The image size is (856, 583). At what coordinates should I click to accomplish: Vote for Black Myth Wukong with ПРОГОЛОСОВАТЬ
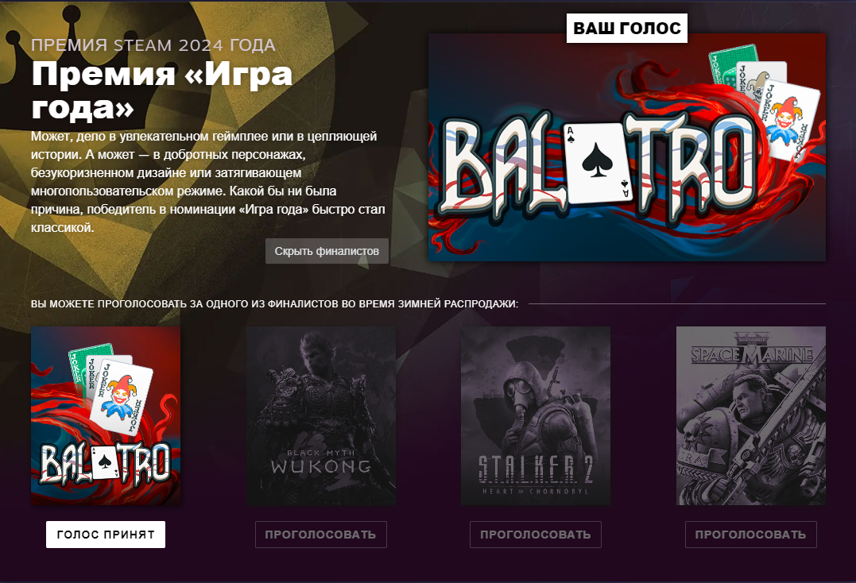pyautogui.click(x=320, y=535)
